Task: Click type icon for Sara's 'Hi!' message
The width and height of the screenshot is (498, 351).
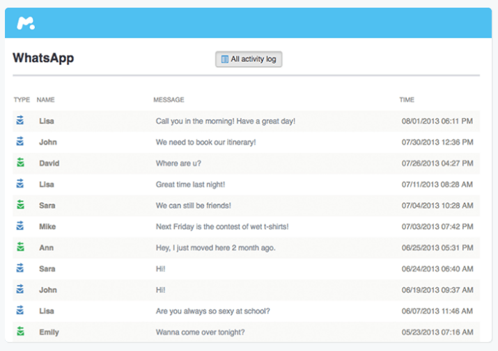Action: coord(20,268)
